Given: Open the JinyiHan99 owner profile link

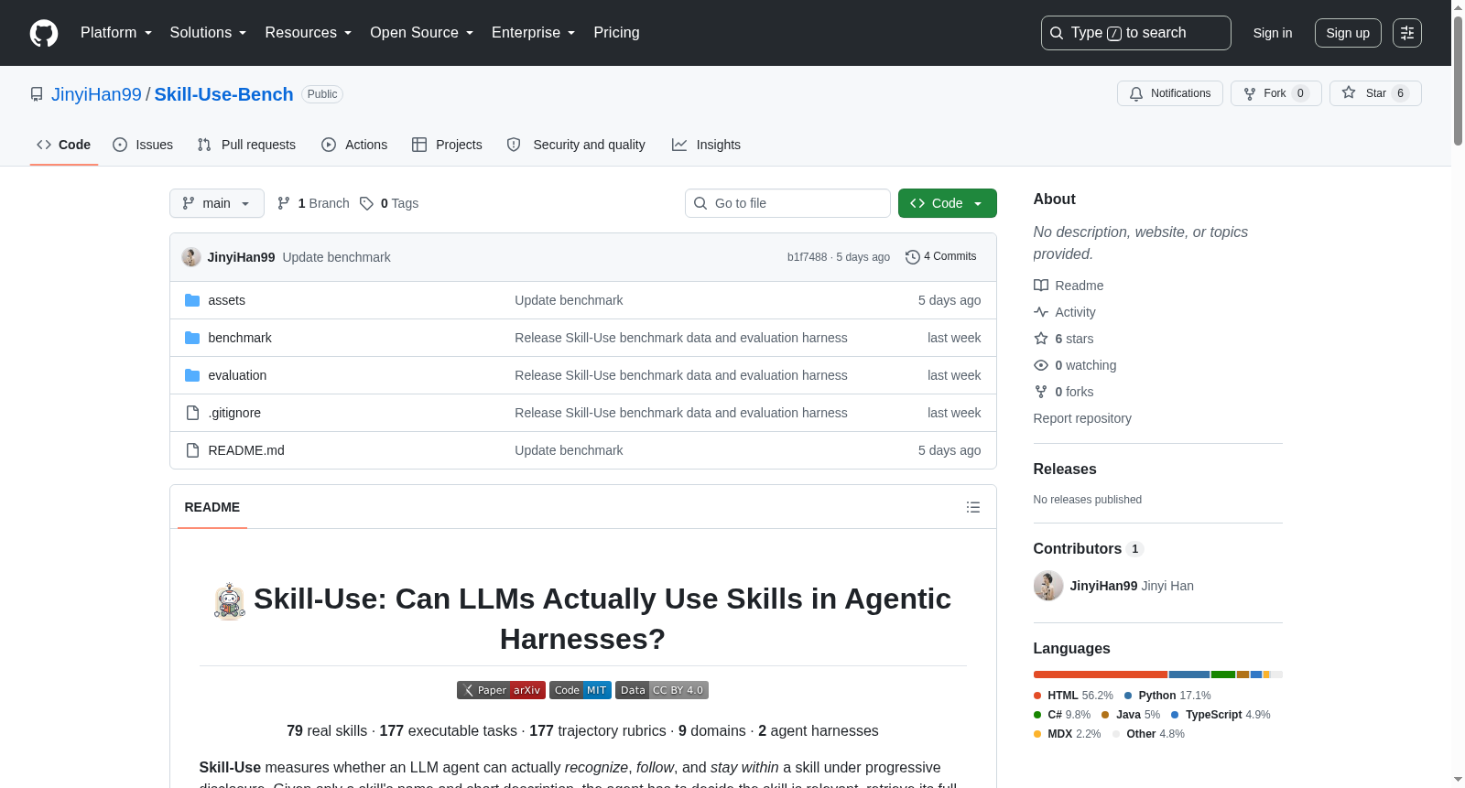Looking at the screenshot, I should (x=96, y=94).
